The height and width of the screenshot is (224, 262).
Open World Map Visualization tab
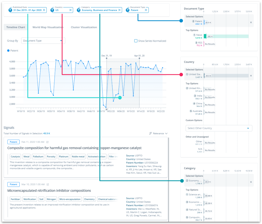pyautogui.click(x=48, y=27)
